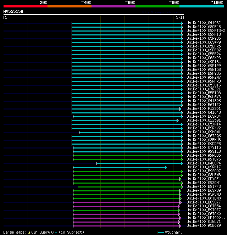
Task: Open the UniRef100_Q9XFT3-2 hit label
Action: tap(206, 30)
